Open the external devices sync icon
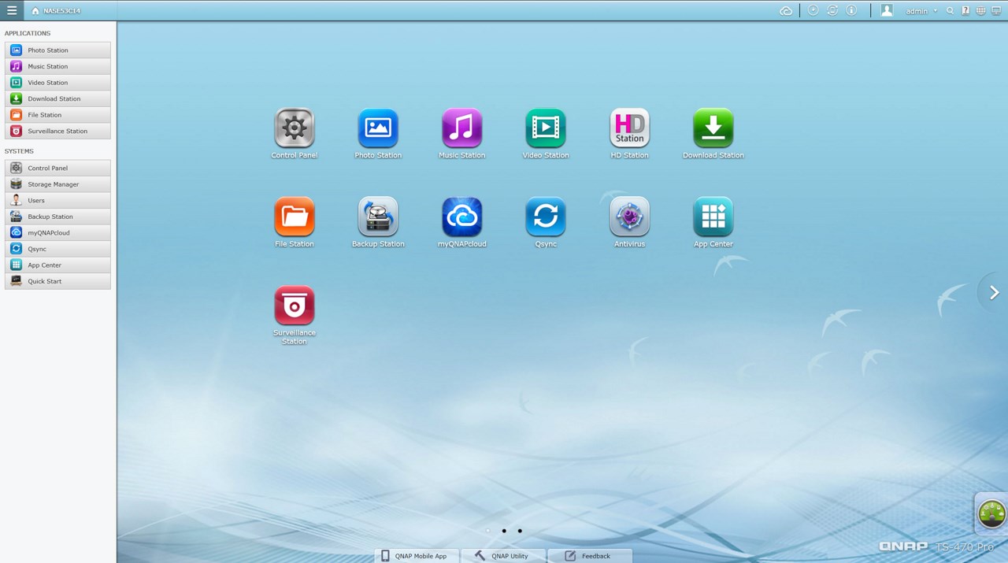The width and height of the screenshot is (1008, 563). [832, 10]
